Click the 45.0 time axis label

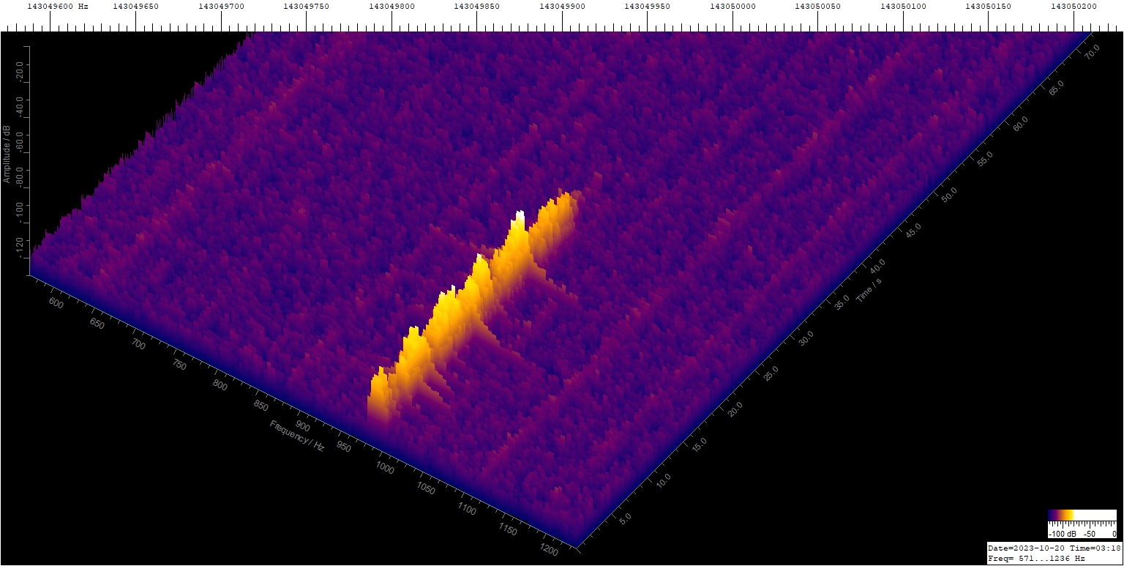coord(914,229)
